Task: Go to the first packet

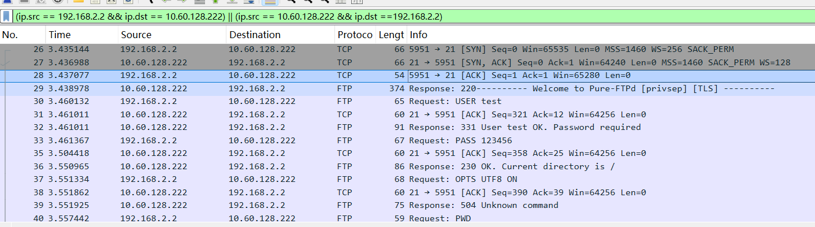Action: pyautogui.click(x=216, y=2)
